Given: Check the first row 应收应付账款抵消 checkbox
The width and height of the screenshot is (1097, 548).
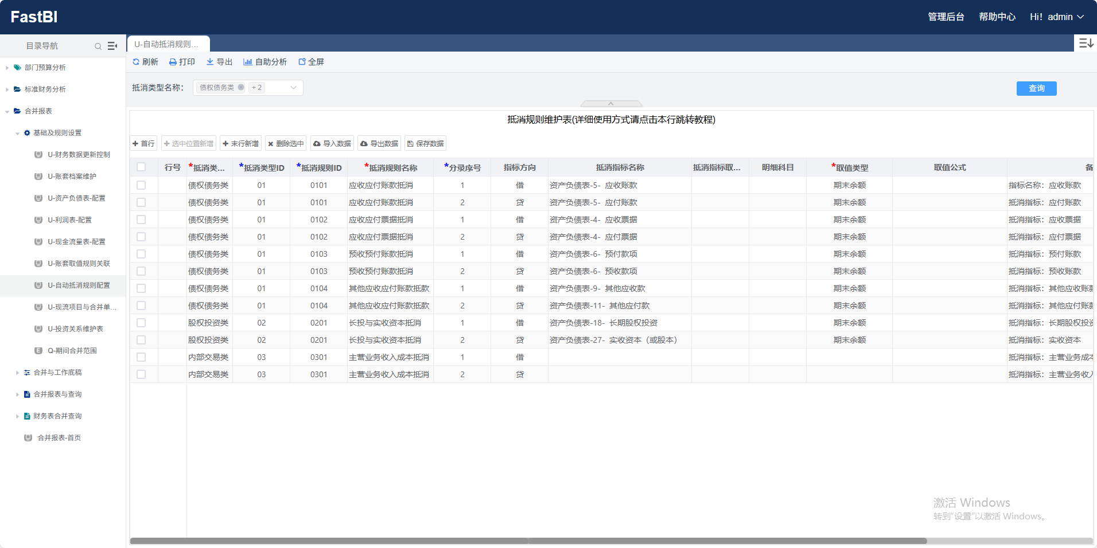Looking at the screenshot, I should (141, 185).
